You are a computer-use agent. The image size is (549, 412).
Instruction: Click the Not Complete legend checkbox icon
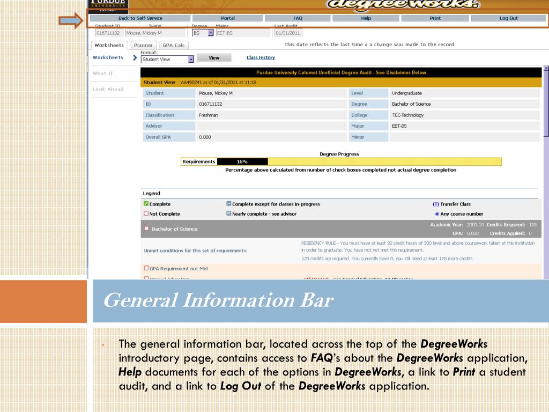[x=146, y=214]
